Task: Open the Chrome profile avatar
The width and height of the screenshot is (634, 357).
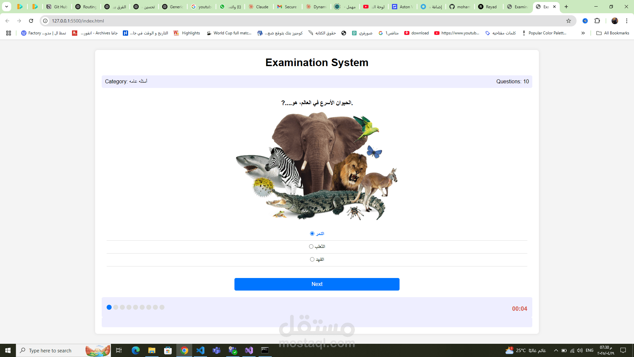Action: coord(615,21)
